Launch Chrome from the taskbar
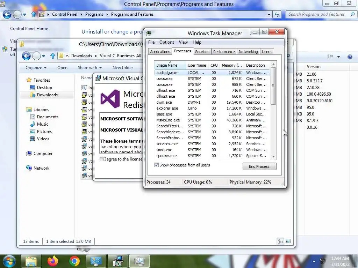Viewport: 358px width, 268px height. pyautogui.click(x=74, y=261)
